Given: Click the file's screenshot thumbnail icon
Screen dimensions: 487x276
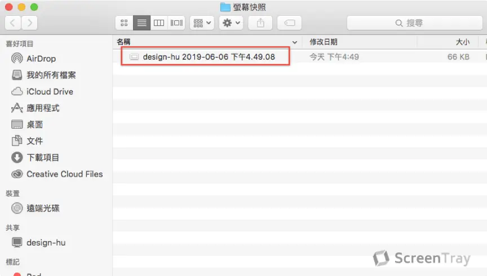Looking at the screenshot, I should point(134,57).
